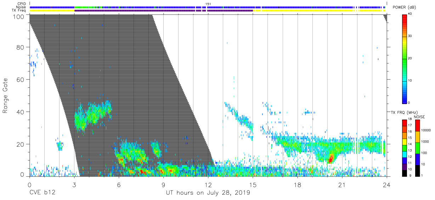The width and height of the screenshot is (435, 200).
Task: Click the 'NOISE' legend label
Action: [419, 117]
